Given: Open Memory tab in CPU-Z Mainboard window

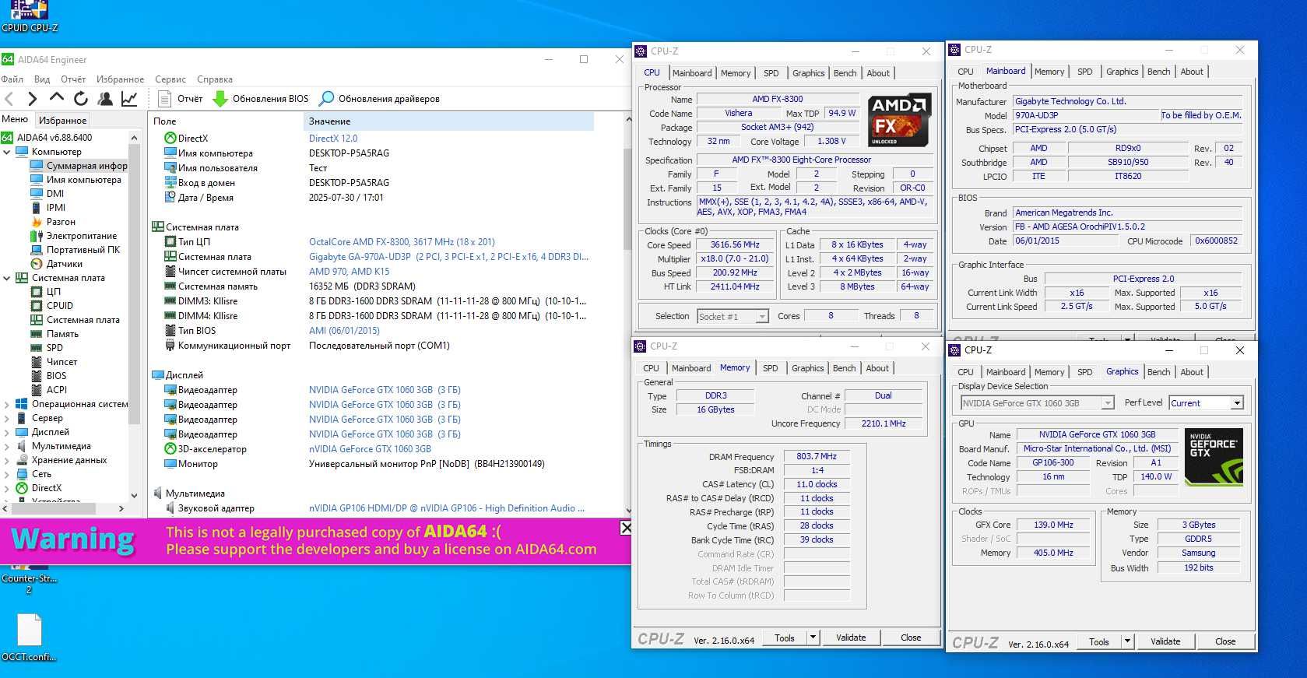Looking at the screenshot, I should click(1049, 72).
